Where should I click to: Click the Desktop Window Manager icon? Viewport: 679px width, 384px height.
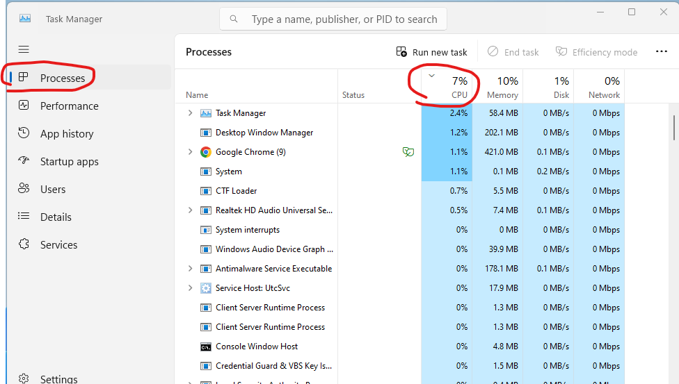[x=206, y=133]
